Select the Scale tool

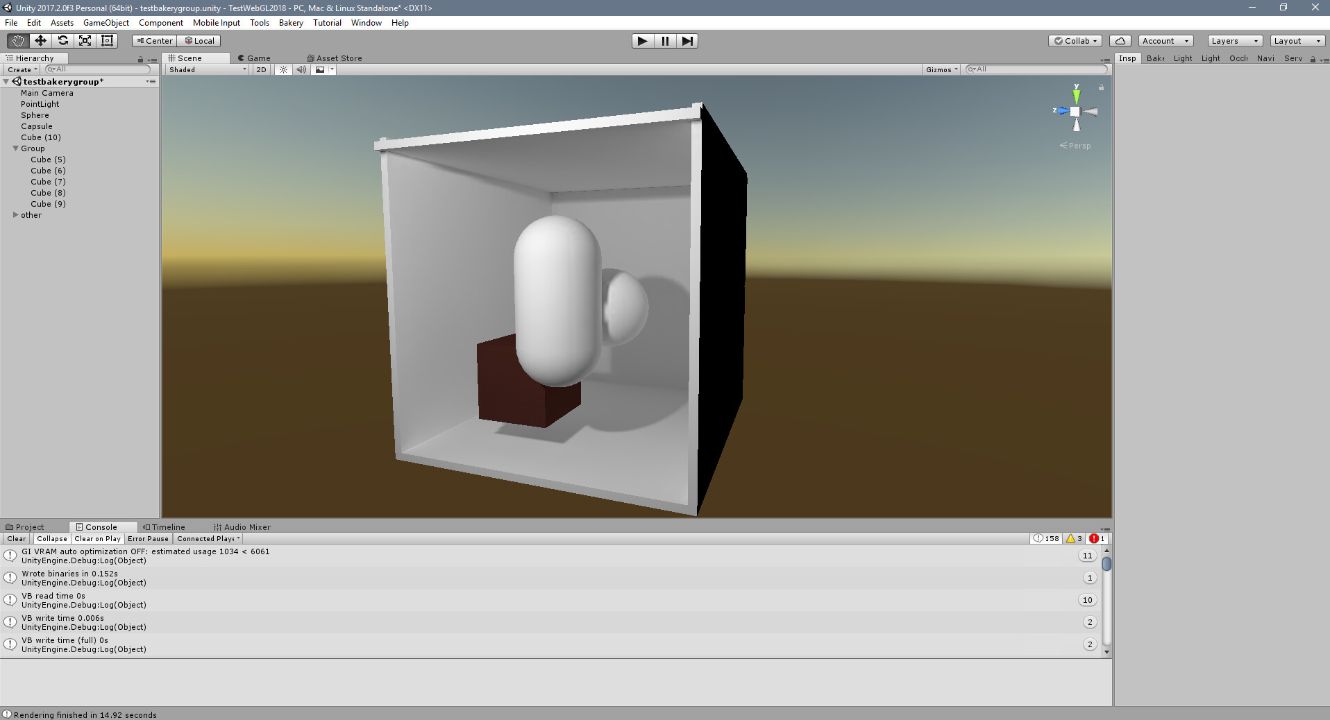pos(85,40)
